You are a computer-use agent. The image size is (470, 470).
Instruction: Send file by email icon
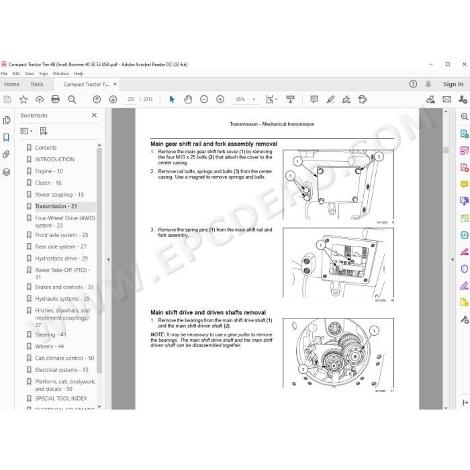pos(447,99)
